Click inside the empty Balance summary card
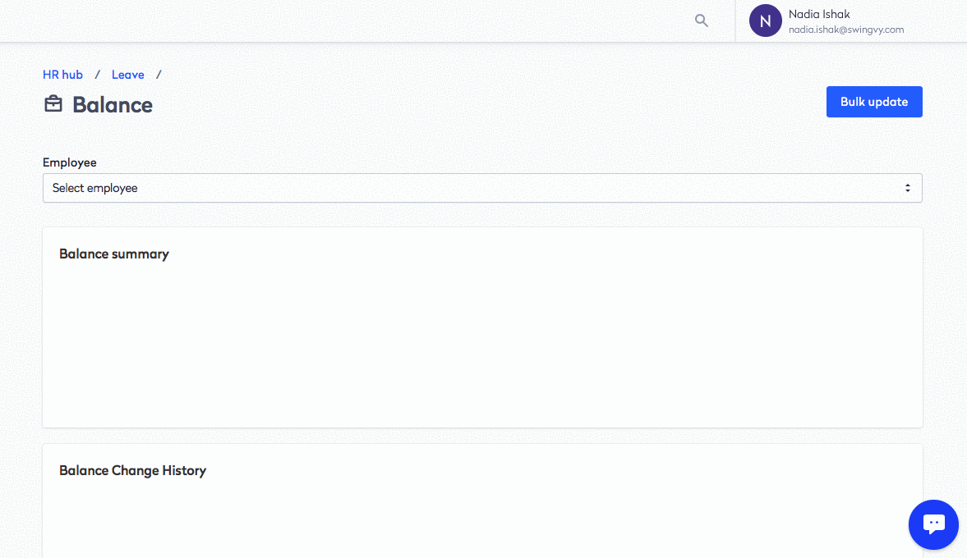This screenshot has height=558, width=967. click(x=482, y=345)
